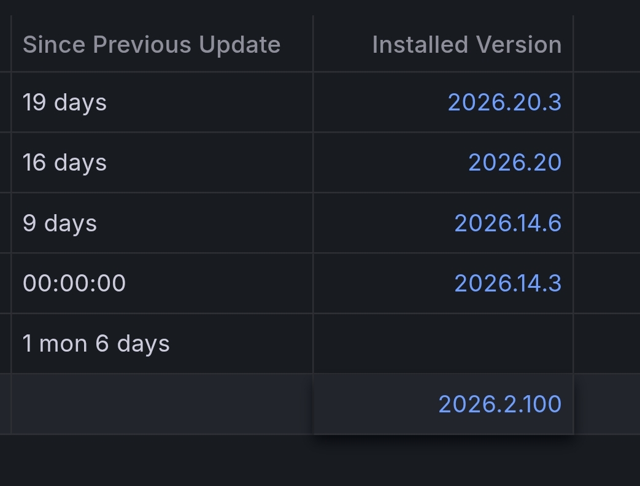Sort by the Installed Version column header
640x486 pixels.
click(466, 44)
